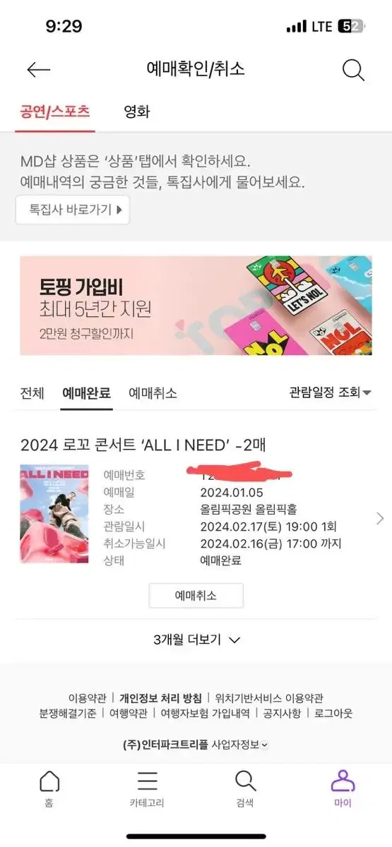Tap the 톡집사 바로가기 button

73,209
